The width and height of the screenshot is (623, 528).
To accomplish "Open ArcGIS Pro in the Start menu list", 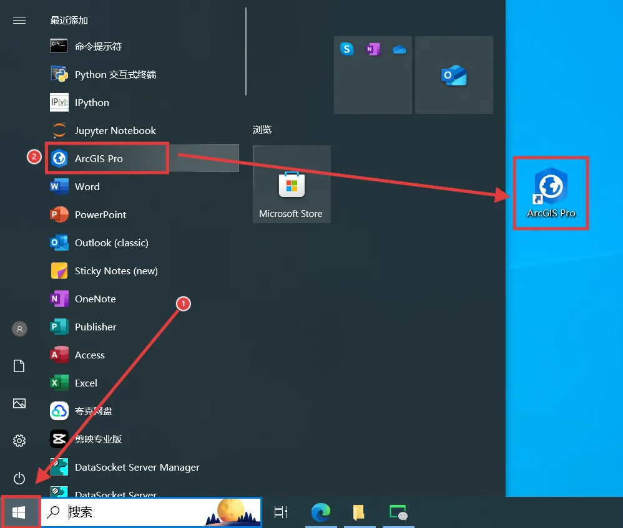I will tap(143, 158).
